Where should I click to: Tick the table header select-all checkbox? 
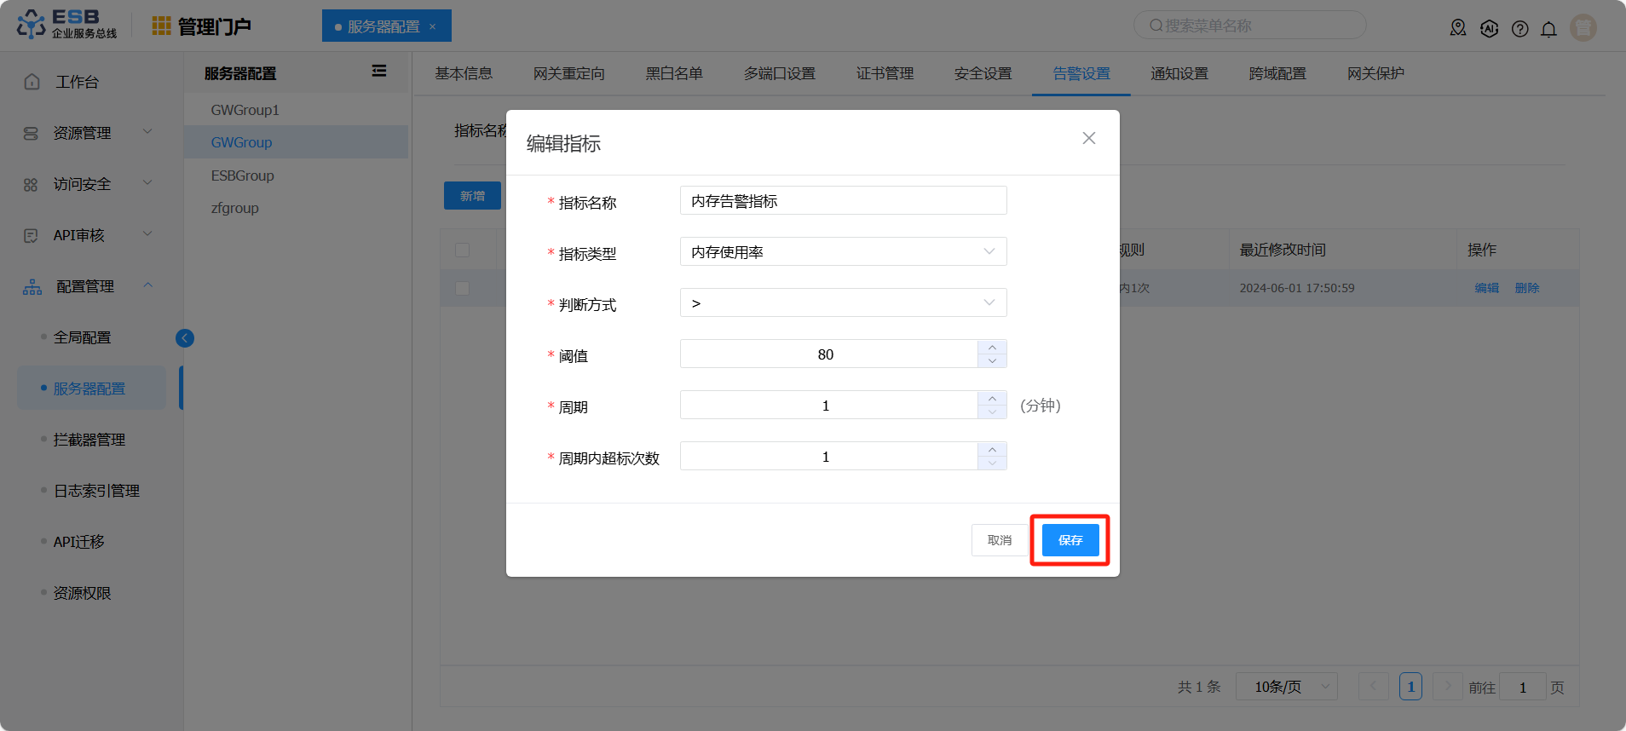[462, 250]
